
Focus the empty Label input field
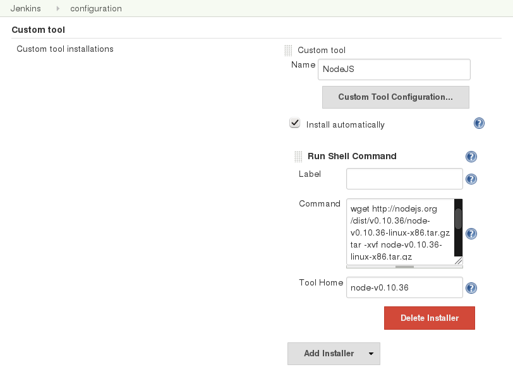(404, 178)
